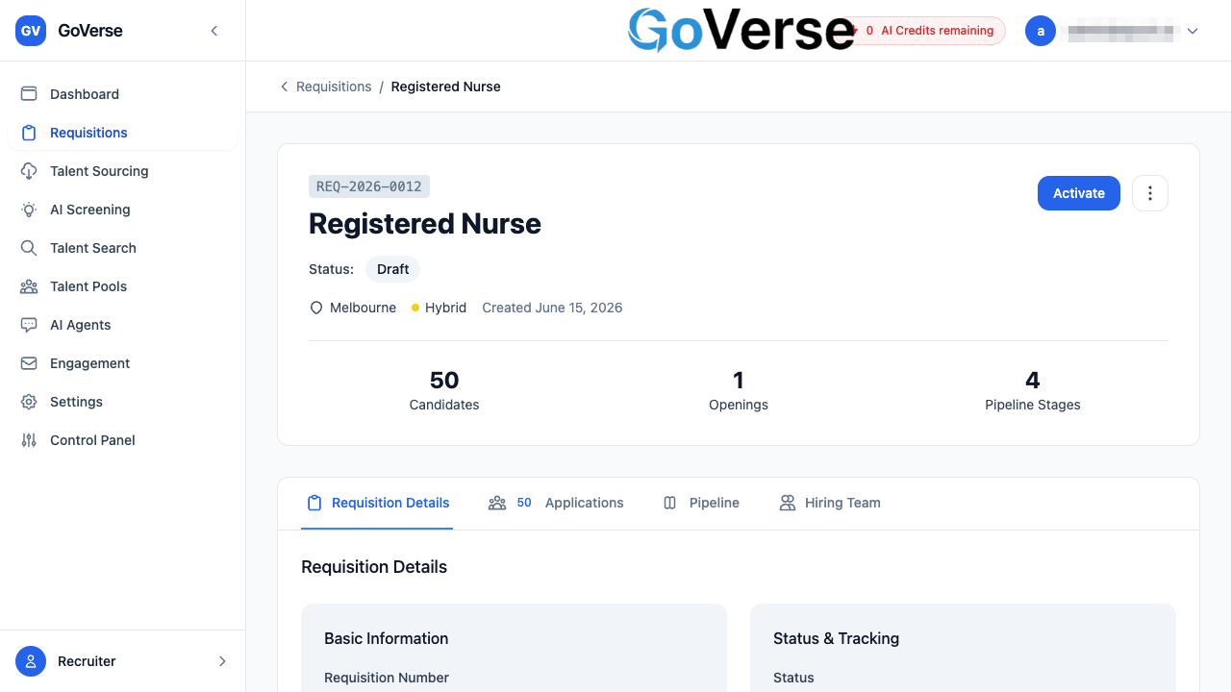The height and width of the screenshot is (692, 1231).
Task: Switch to the Requisition Details tab
Action: click(377, 503)
